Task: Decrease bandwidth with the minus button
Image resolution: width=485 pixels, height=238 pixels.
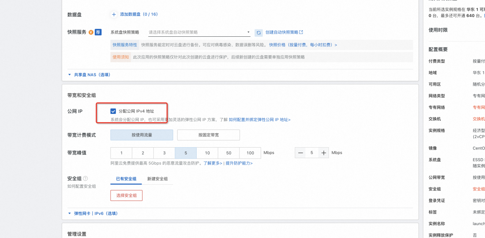Action: click(x=300, y=153)
